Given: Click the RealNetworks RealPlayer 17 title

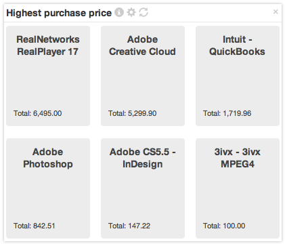Looking at the screenshot, I should [x=48, y=45].
